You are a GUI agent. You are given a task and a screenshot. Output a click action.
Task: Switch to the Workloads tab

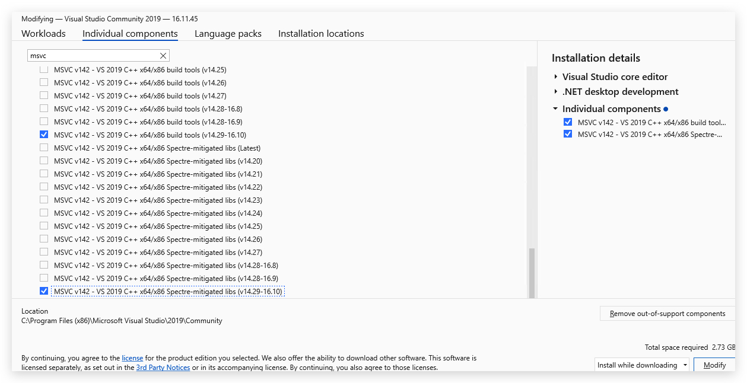[43, 34]
